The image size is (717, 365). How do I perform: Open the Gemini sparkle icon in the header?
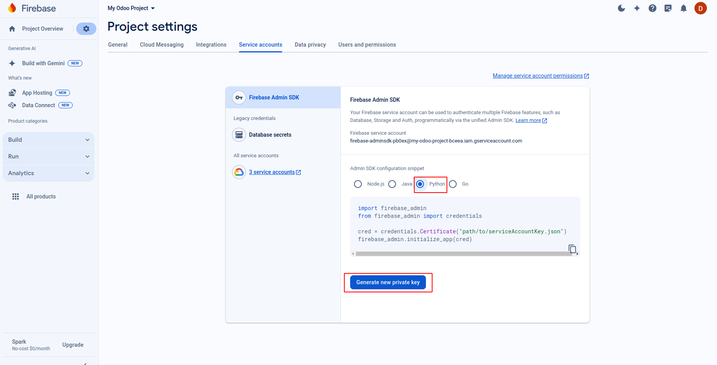point(637,8)
